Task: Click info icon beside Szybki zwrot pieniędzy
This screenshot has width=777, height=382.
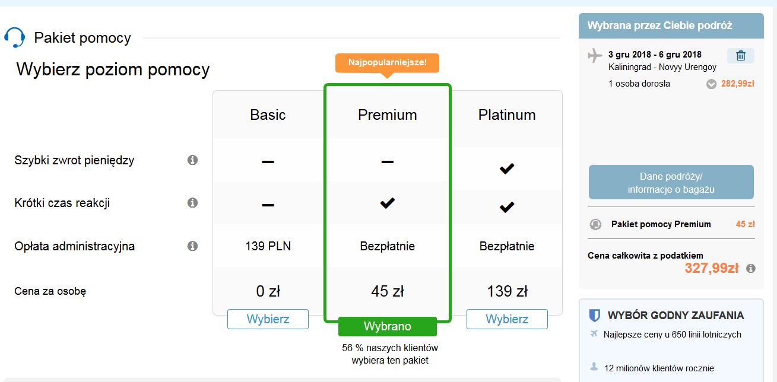Action: (192, 160)
